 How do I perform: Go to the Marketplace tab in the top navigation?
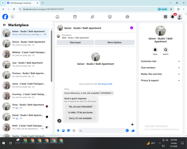pyautogui.click(x=110, y=17)
